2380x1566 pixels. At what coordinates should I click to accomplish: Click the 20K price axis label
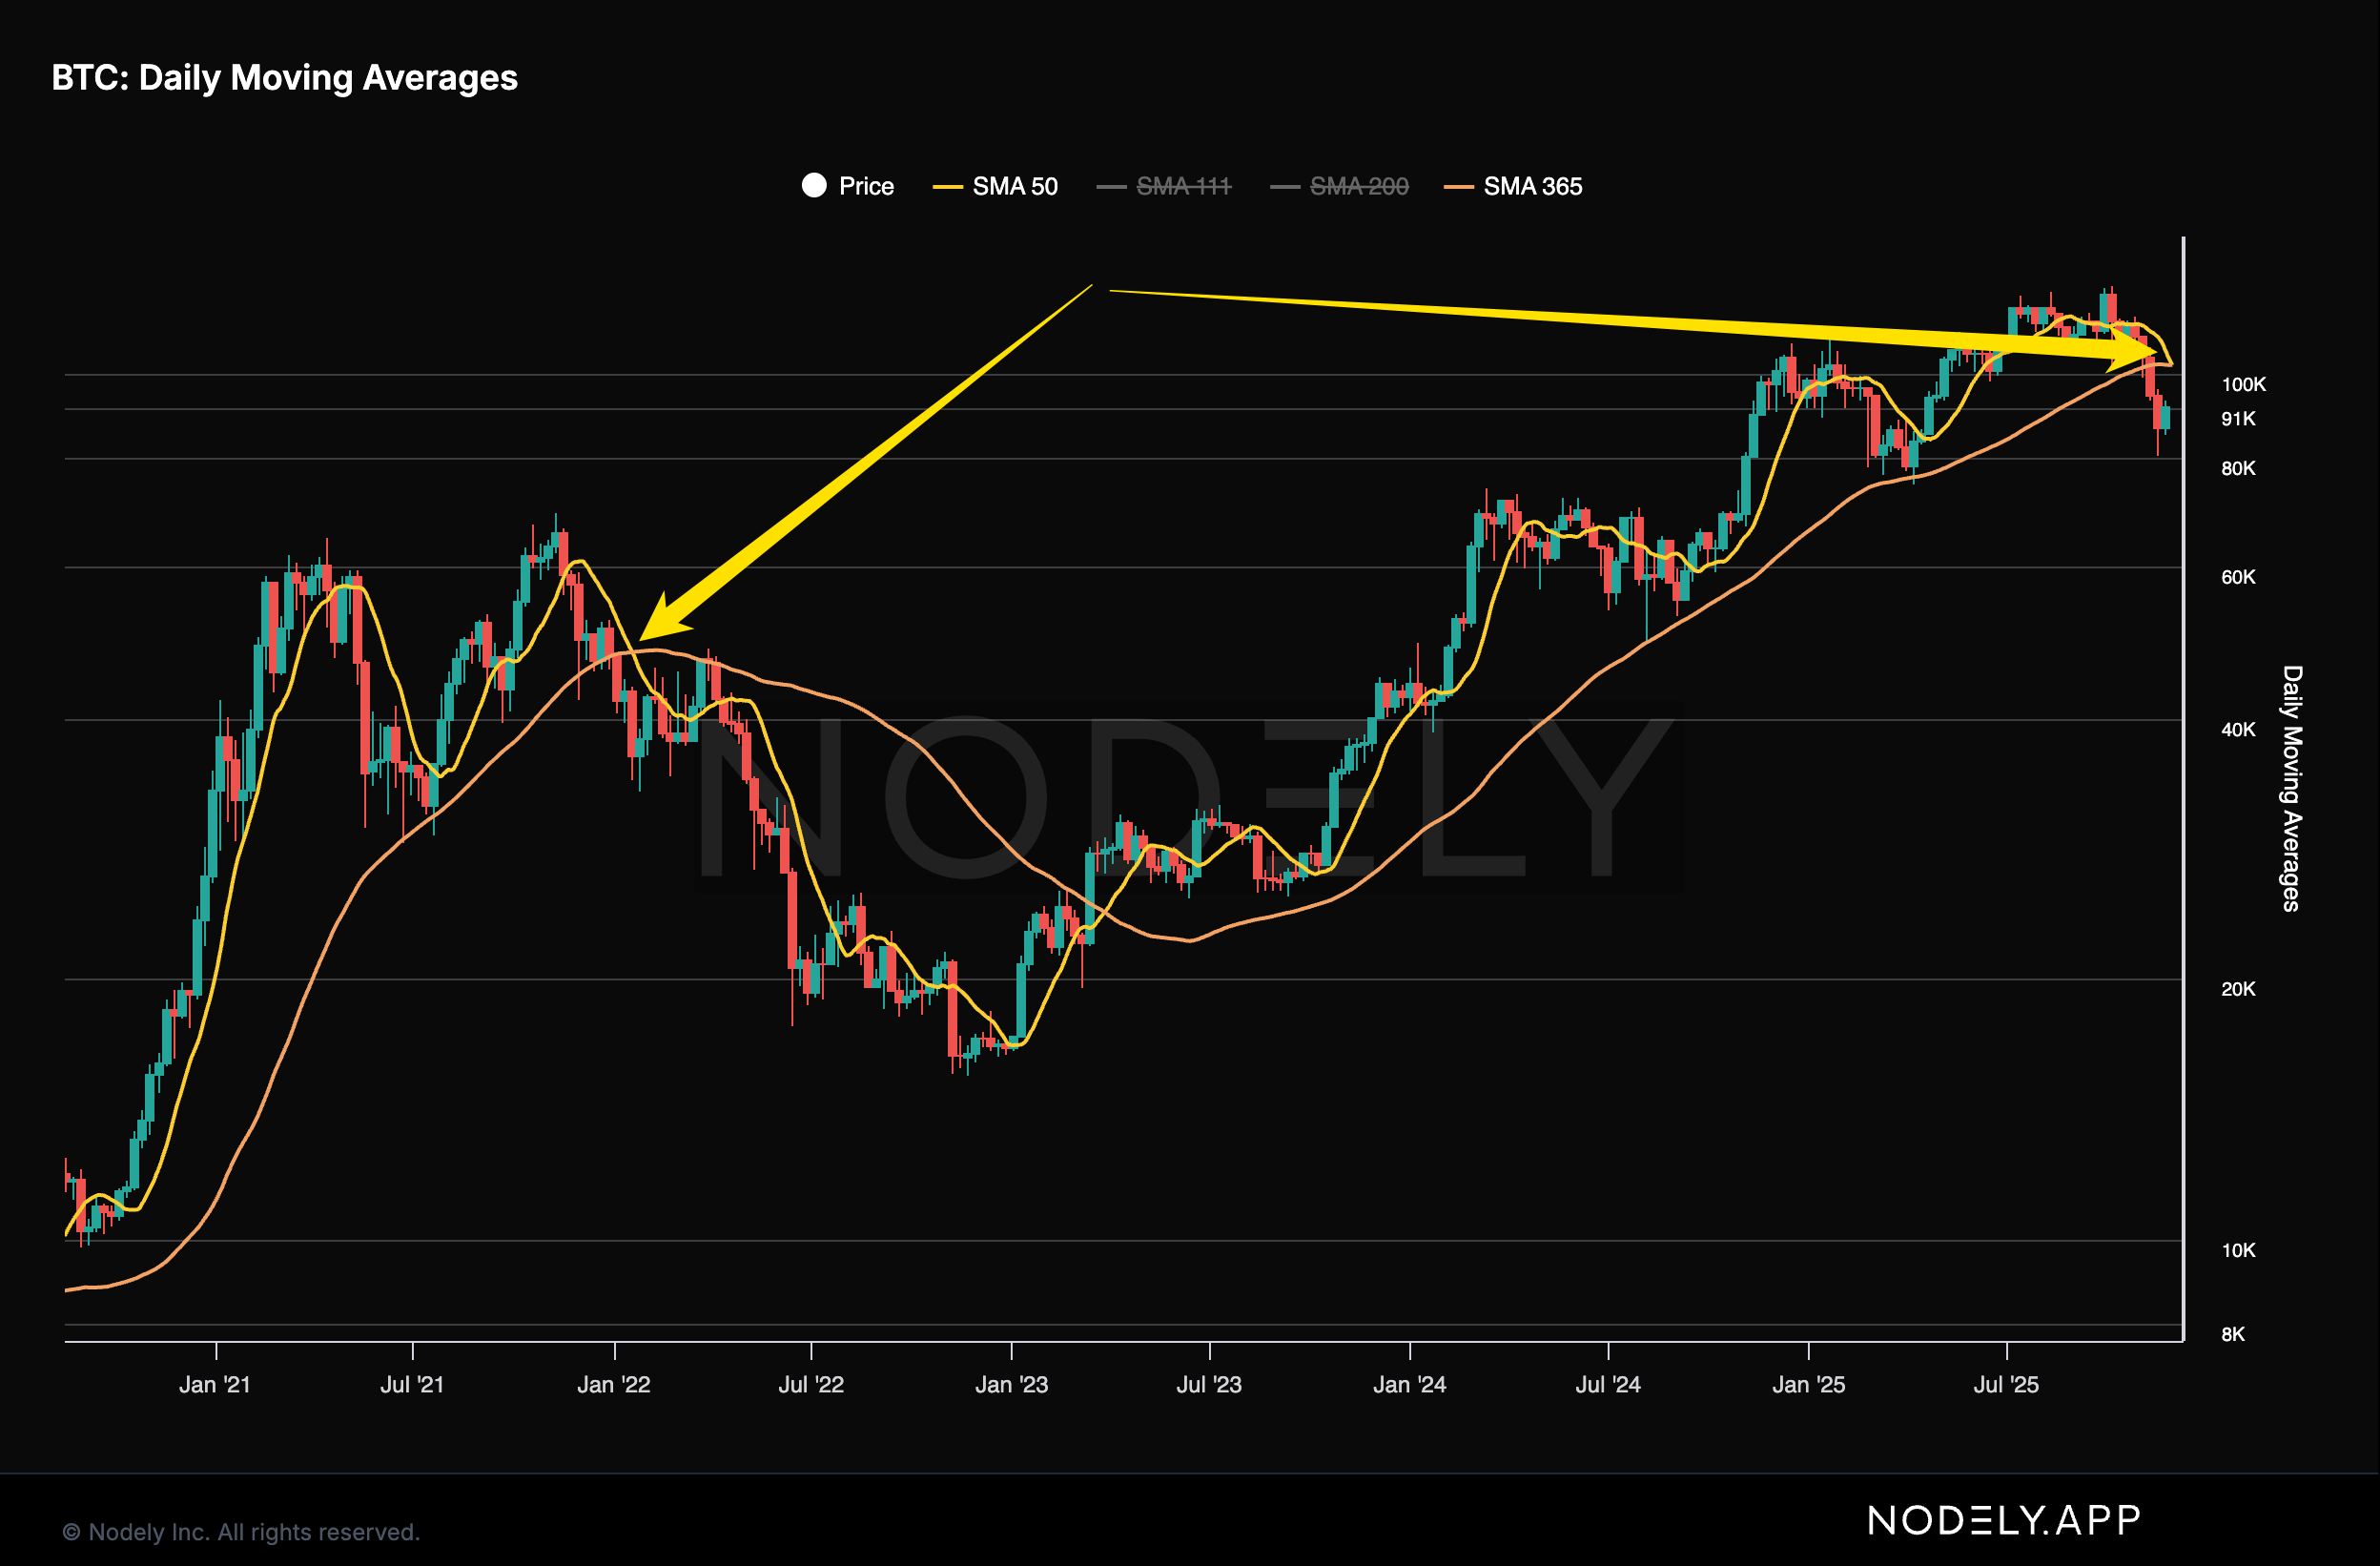[x=2238, y=989]
